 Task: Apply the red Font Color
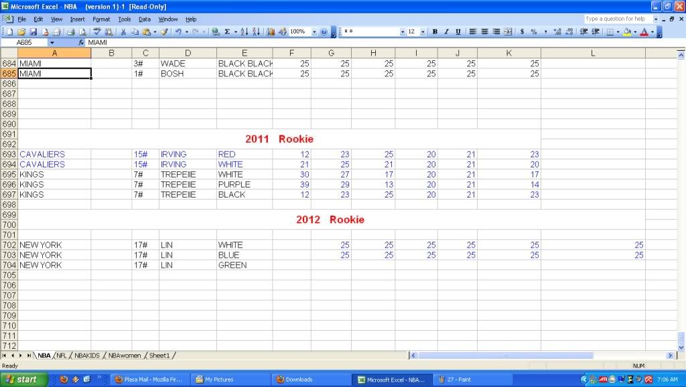point(644,31)
